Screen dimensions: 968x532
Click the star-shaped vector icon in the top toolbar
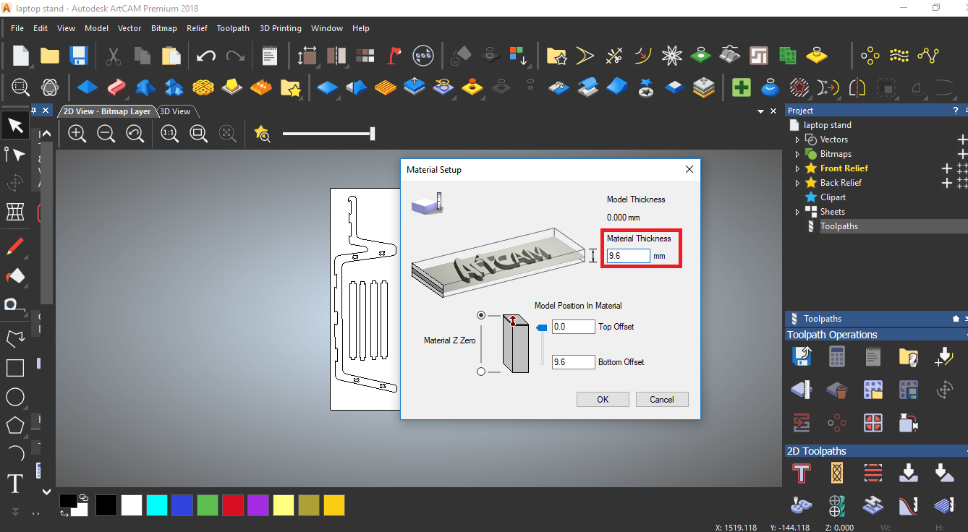673,56
